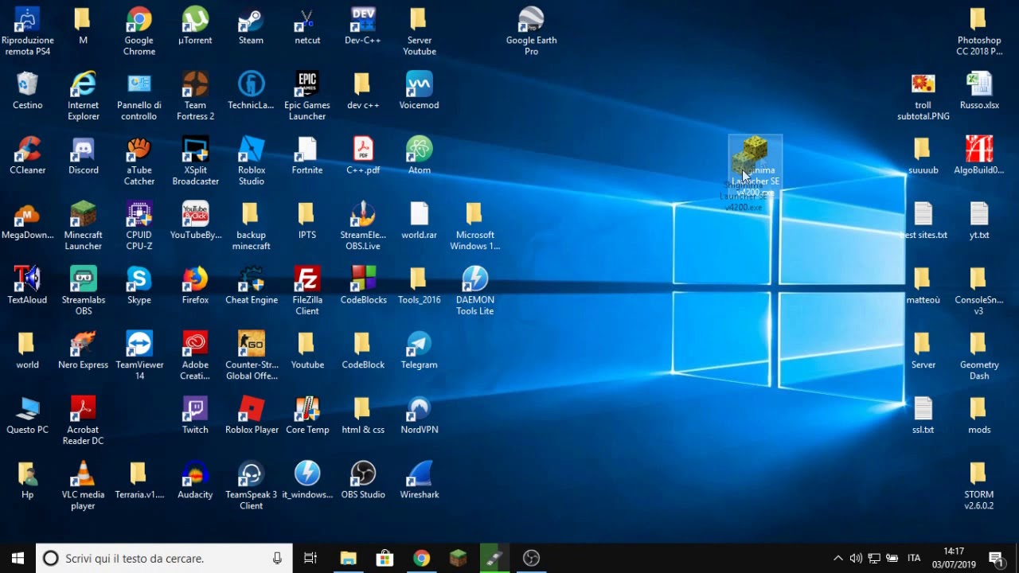
Task: Switch to Minecraft block taskbar app
Action: tap(458, 558)
